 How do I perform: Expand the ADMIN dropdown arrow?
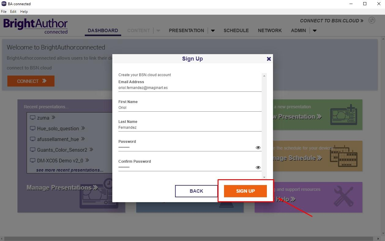point(315,31)
